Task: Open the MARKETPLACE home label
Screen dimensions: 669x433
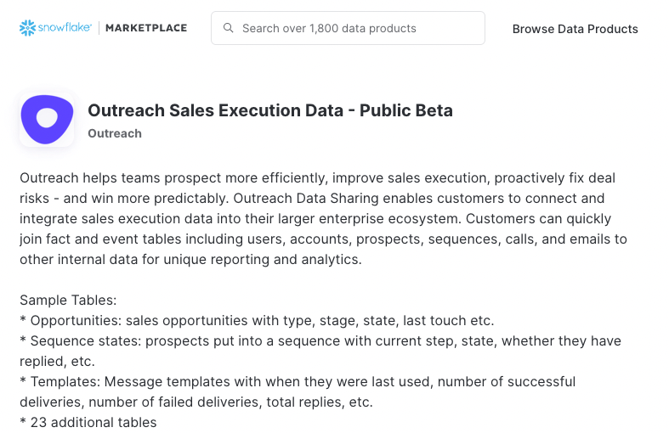Action: [x=146, y=28]
